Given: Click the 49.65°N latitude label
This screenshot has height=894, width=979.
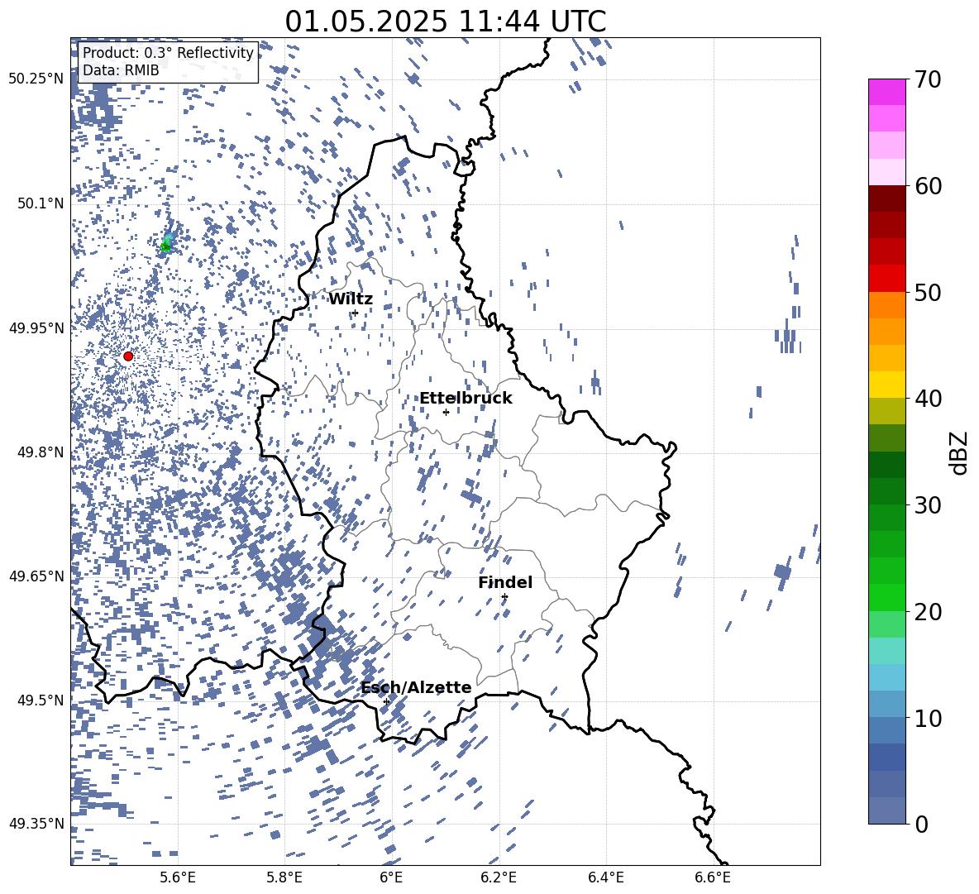Looking at the screenshot, I should [x=36, y=576].
